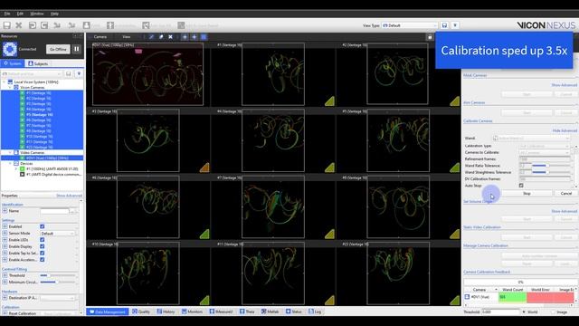Expand the Threshold property plus button
This screenshot has height=326, width=579.
(x=5, y=275)
